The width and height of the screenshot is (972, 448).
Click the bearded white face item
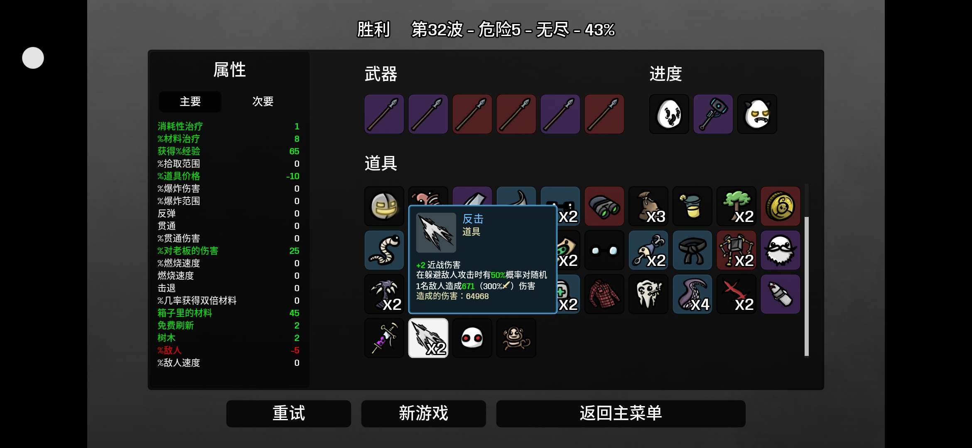780,250
